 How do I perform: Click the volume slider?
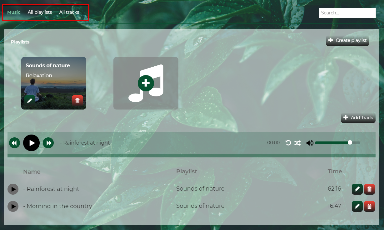(337, 143)
